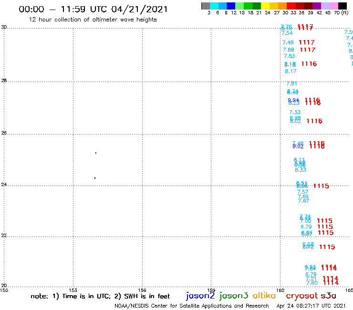353x310 pixels.
Task: Click the wave height value 7.81
Action: 292,84
